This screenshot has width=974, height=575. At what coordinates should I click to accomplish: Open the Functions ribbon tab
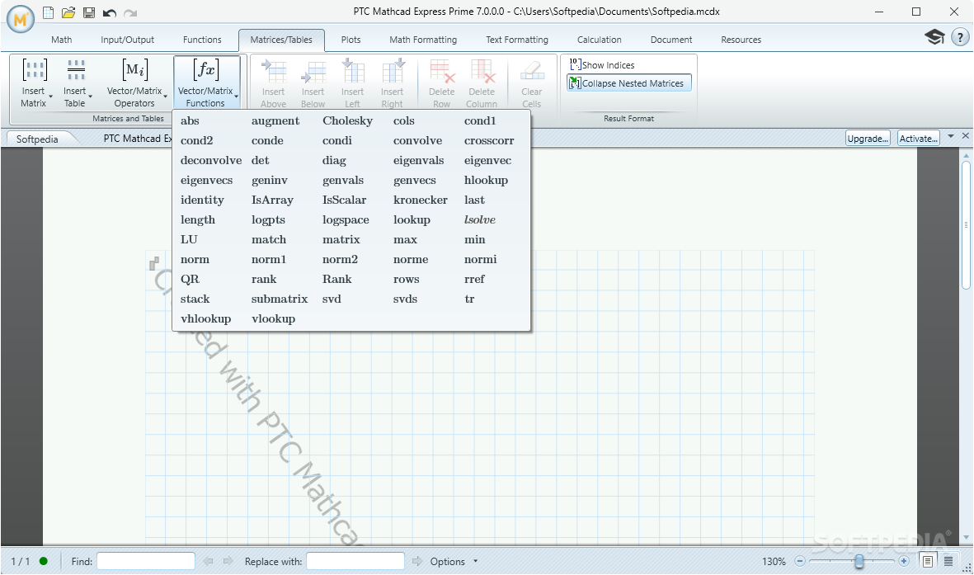point(202,40)
